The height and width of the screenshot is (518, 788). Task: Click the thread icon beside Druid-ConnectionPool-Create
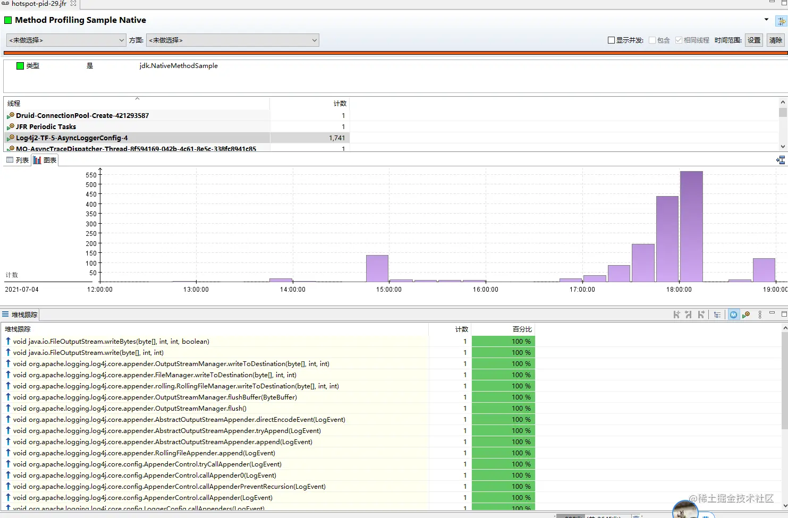coord(10,115)
